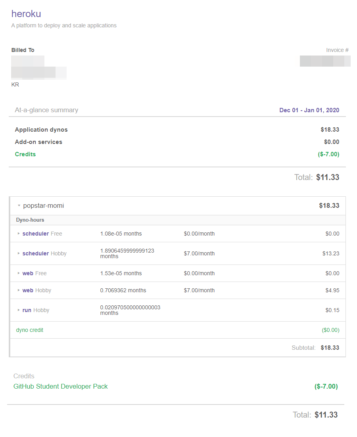Click the Application dynos summary label
The height and width of the screenshot is (437, 357).
click(41, 130)
